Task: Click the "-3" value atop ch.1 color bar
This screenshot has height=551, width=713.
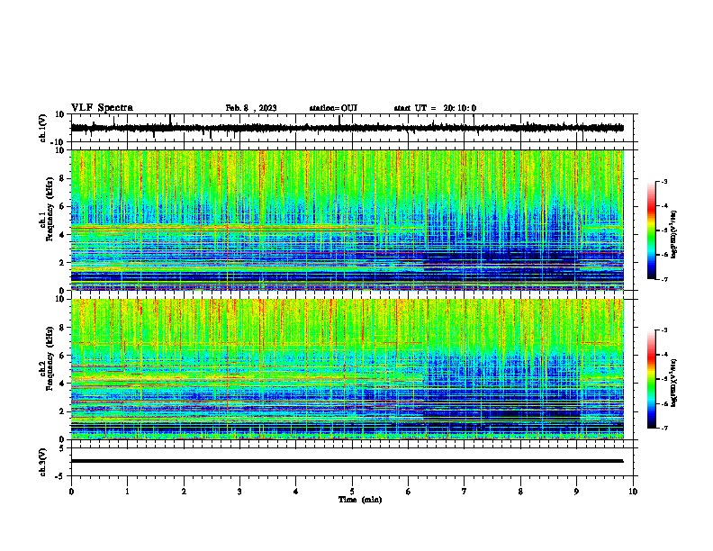Action: pos(663,182)
